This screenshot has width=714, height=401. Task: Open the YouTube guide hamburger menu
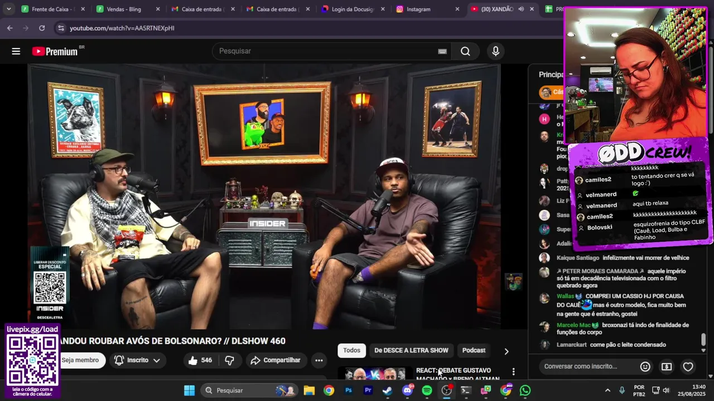tap(16, 51)
